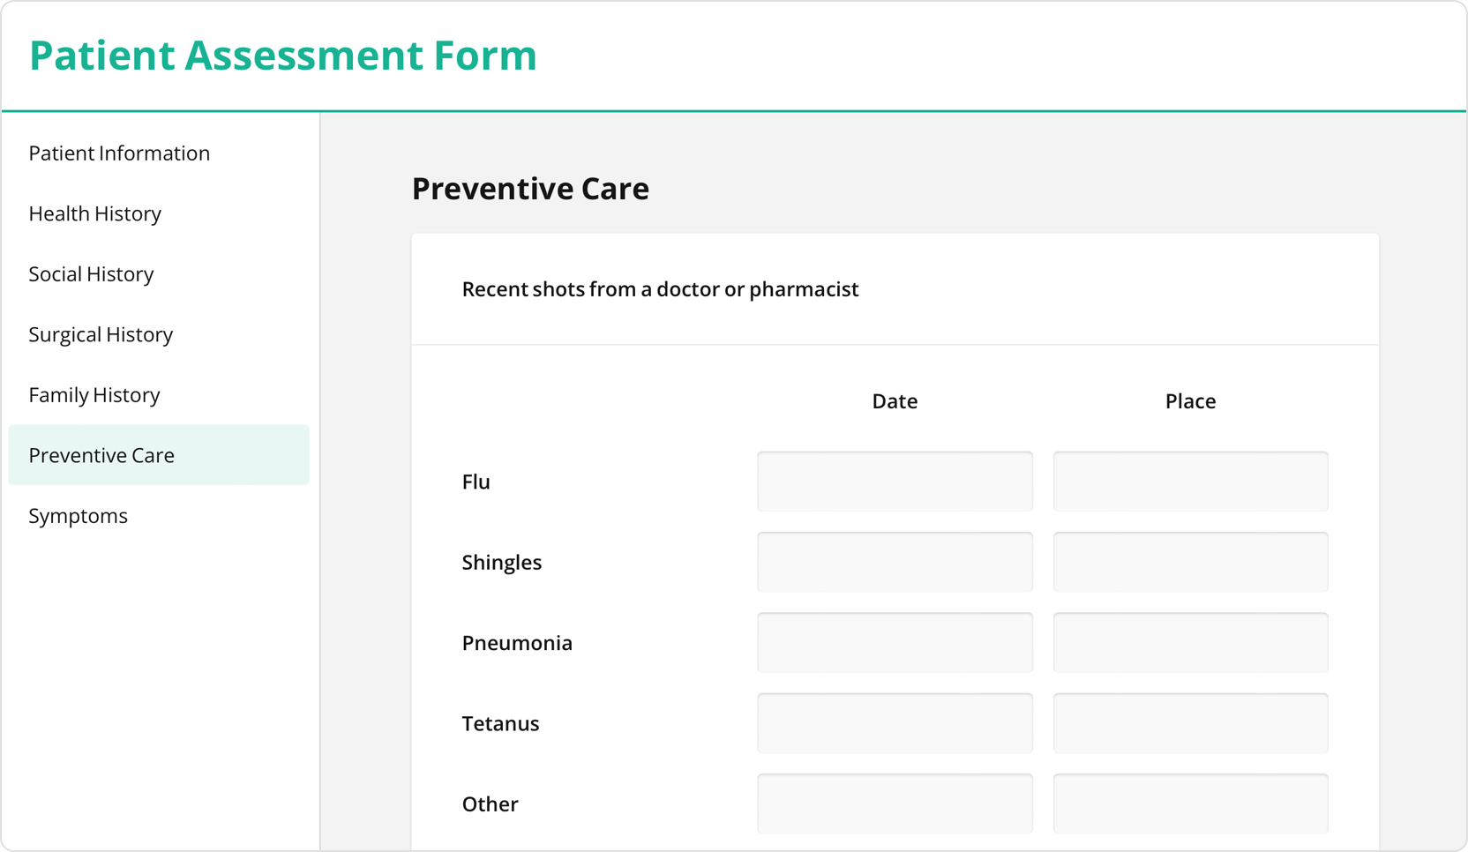
Task: Click the Tetanus Date input
Action: (894, 722)
